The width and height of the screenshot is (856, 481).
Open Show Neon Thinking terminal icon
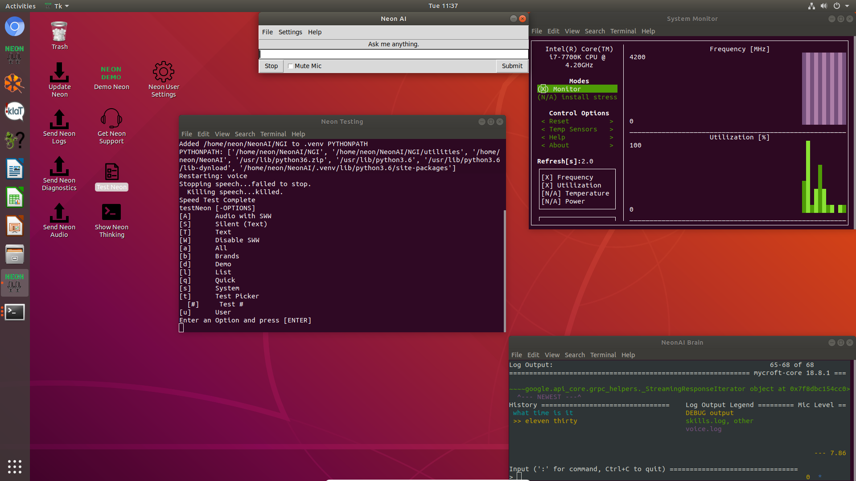click(111, 220)
